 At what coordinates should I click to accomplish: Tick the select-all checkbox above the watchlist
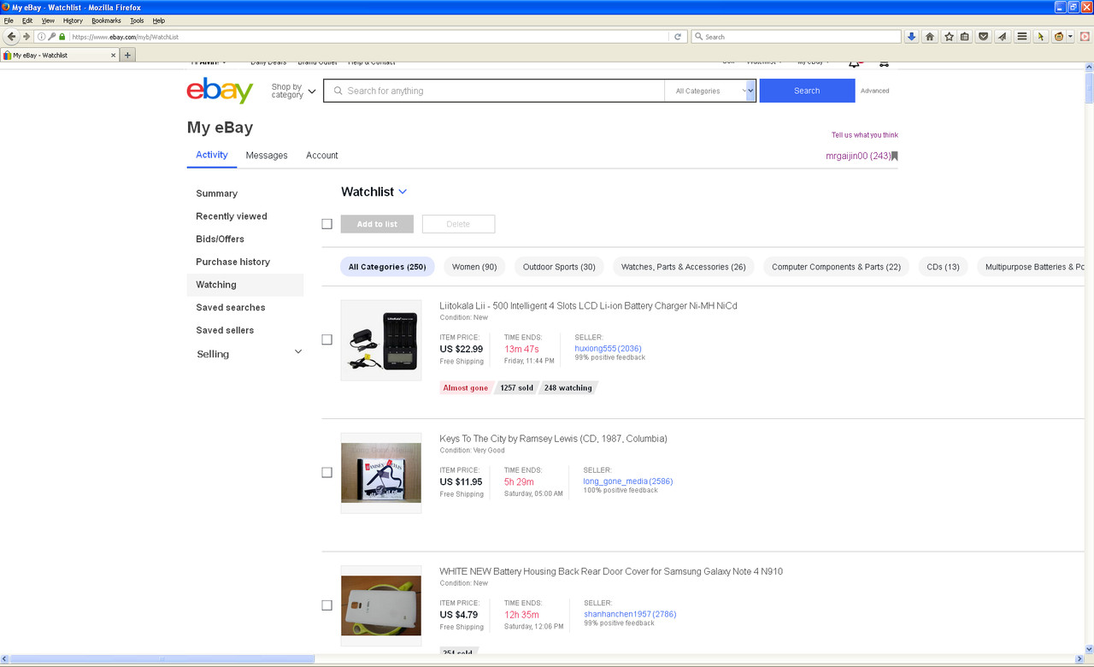coord(326,224)
